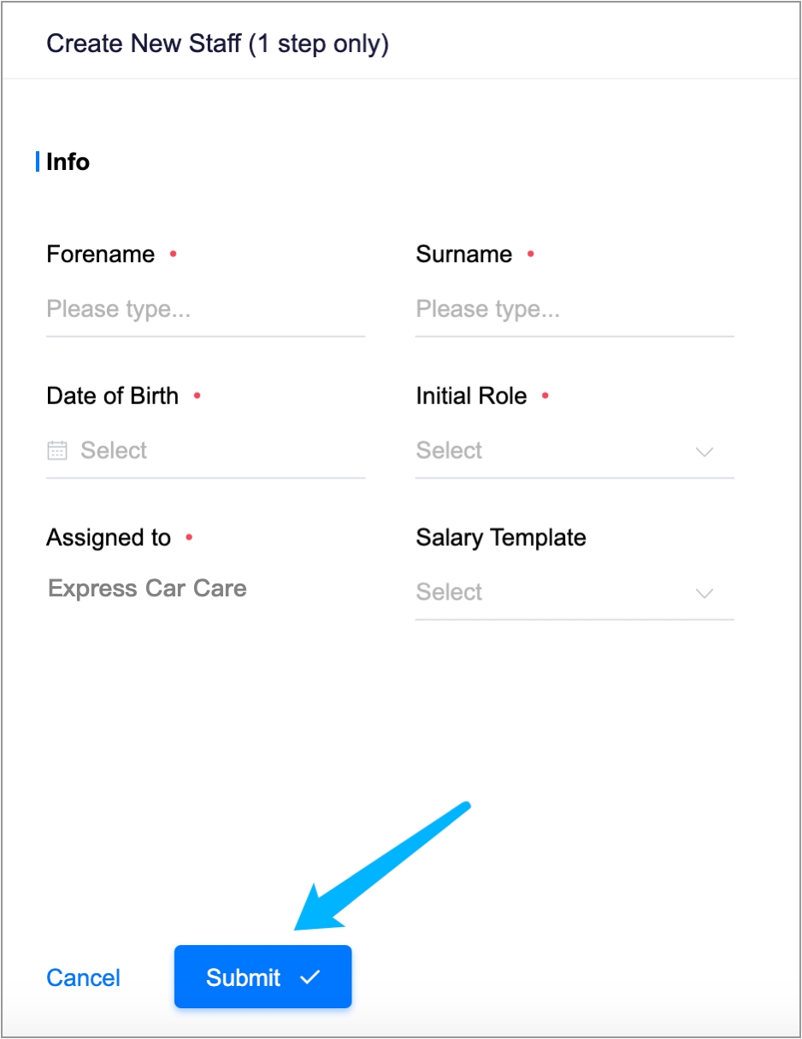Open the Salary Template Select dropdown
This screenshot has height=1039, width=802.
click(556, 592)
